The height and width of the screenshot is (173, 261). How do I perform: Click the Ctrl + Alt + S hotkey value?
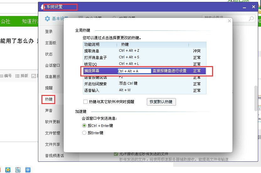pyautogui.click(x=129, y=57)
